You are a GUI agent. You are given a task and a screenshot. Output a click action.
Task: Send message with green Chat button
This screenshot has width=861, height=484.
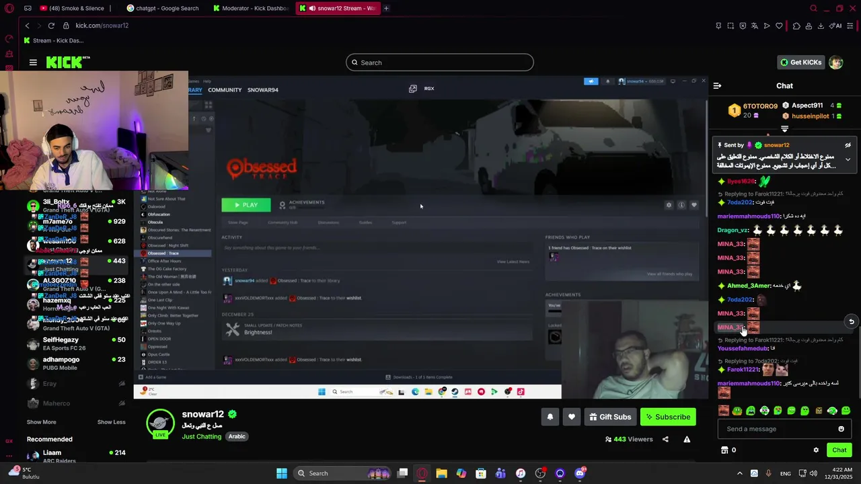(x=839, y=450)
